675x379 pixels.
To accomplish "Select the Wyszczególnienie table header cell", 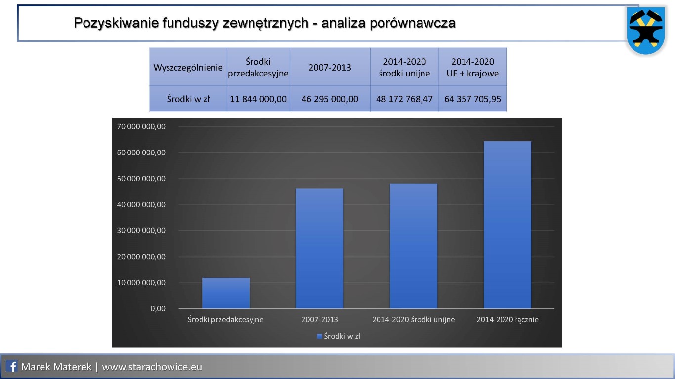I will (188, 67).
